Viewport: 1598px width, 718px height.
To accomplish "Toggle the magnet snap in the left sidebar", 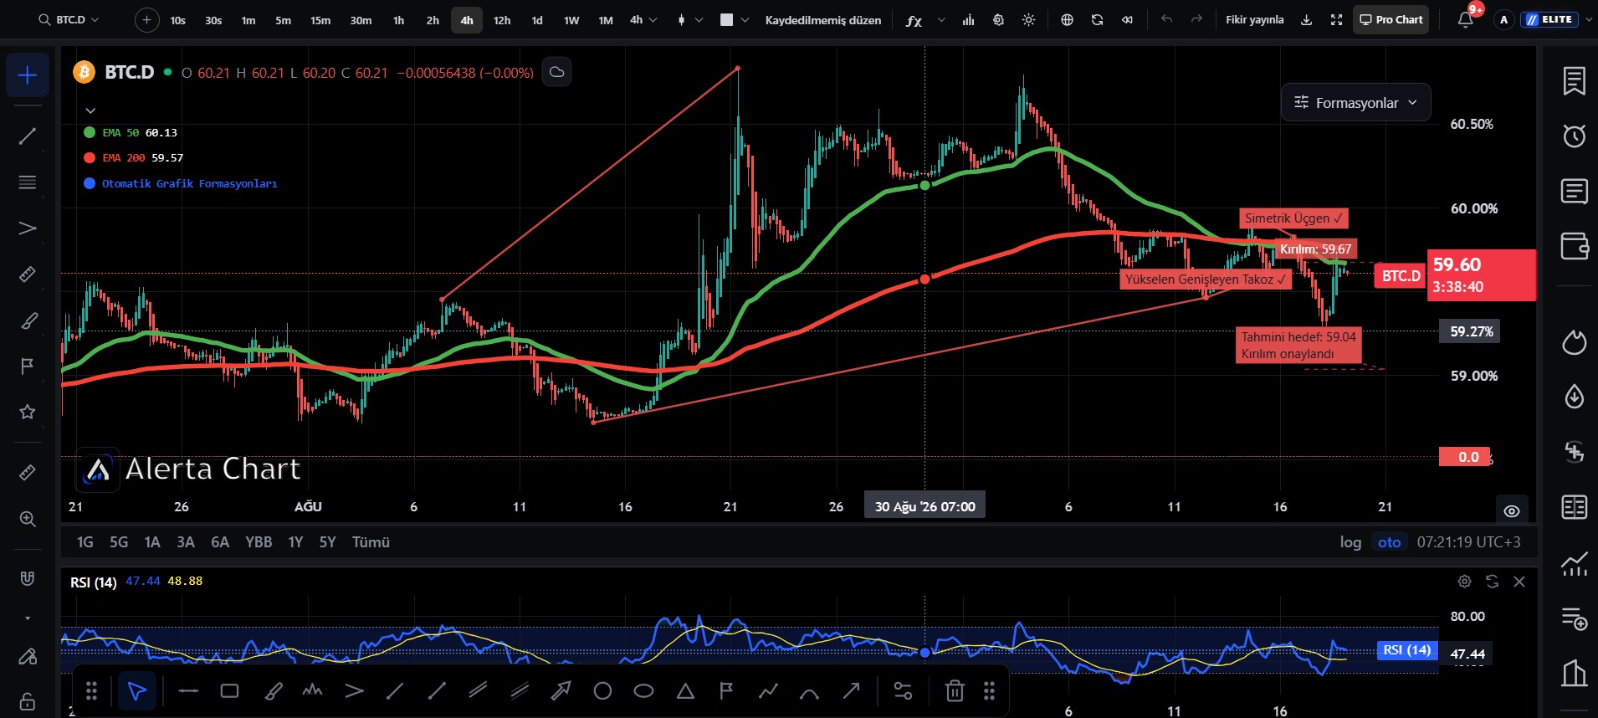I will coord(28,579).
